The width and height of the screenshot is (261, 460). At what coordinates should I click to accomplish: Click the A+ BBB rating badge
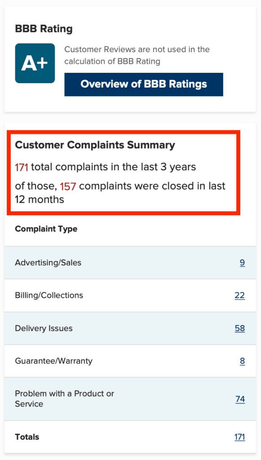click(35, 63)
